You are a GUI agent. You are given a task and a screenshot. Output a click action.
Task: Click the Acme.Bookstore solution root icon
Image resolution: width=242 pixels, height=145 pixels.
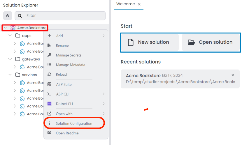click(x=13, y=28)
